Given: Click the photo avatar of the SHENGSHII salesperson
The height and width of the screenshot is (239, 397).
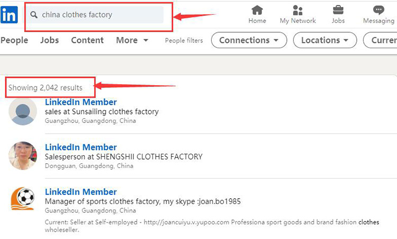Looking at the screenshot, I should [x=23, y=156].
